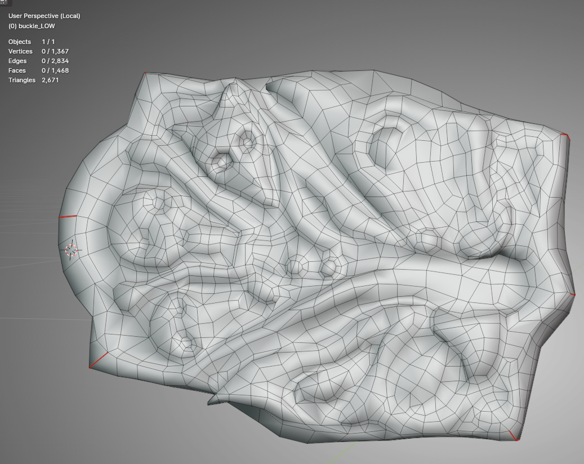The width and height of the screenshot is (584, 464).
Task: Click the pointed tip protruding from the mesh's bottom edge
Action: coord(209,403)
